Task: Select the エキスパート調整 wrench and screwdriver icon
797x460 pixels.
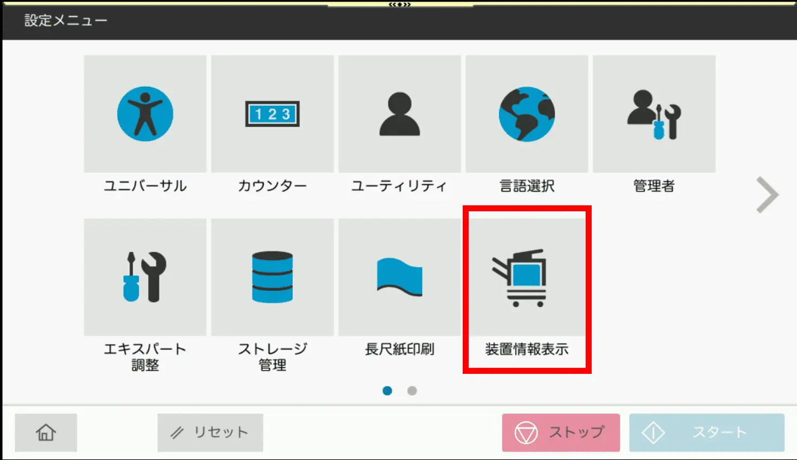Action: pos(145,277)
